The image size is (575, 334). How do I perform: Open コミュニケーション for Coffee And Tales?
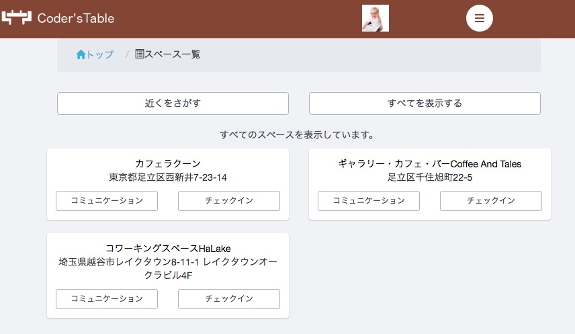coord(369,200)
